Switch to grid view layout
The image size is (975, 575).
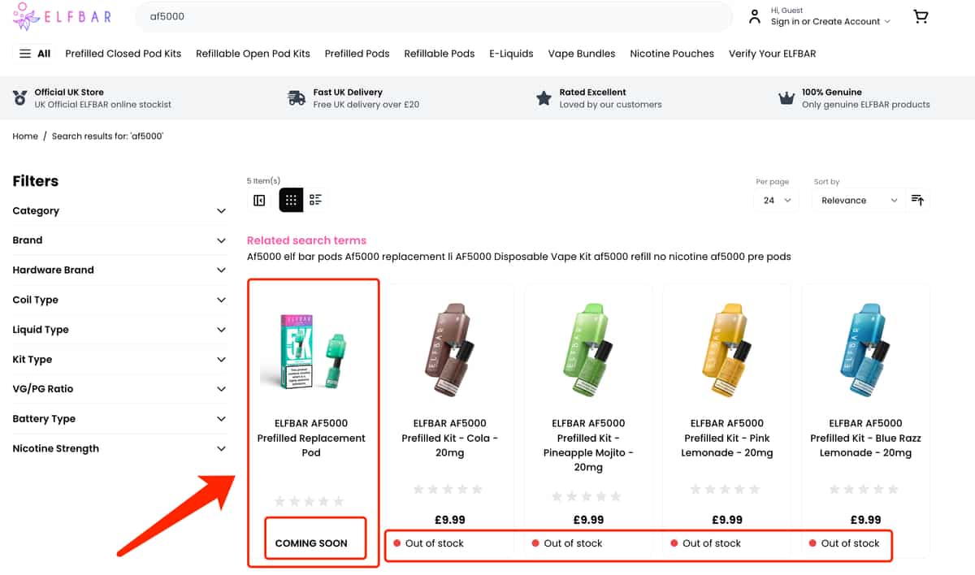(x=291, y=200)
